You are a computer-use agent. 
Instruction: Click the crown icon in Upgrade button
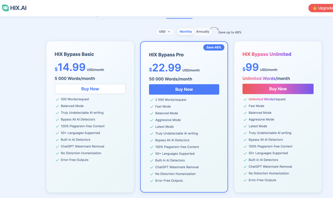click(x=315, y=8)
